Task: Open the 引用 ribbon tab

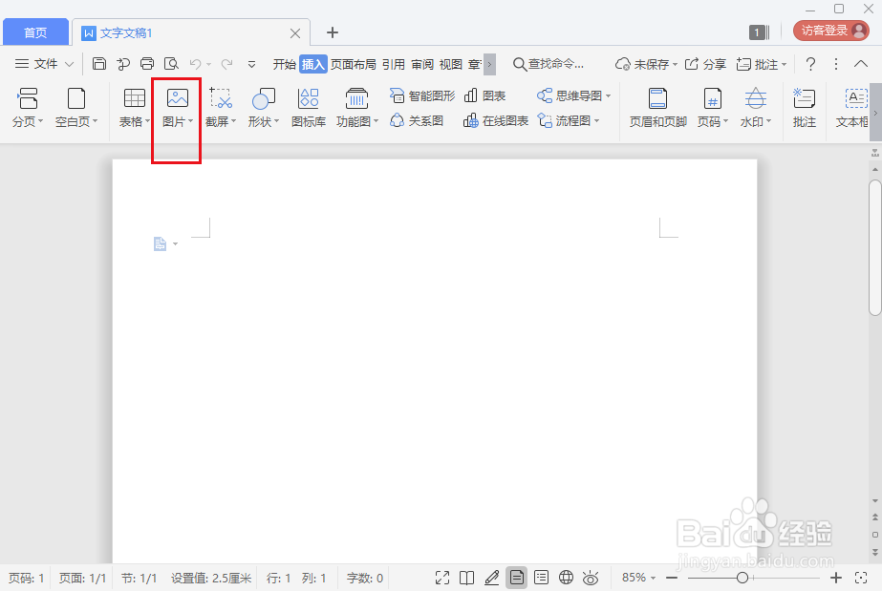Action: pyautogui.click(x=393, y=64)
